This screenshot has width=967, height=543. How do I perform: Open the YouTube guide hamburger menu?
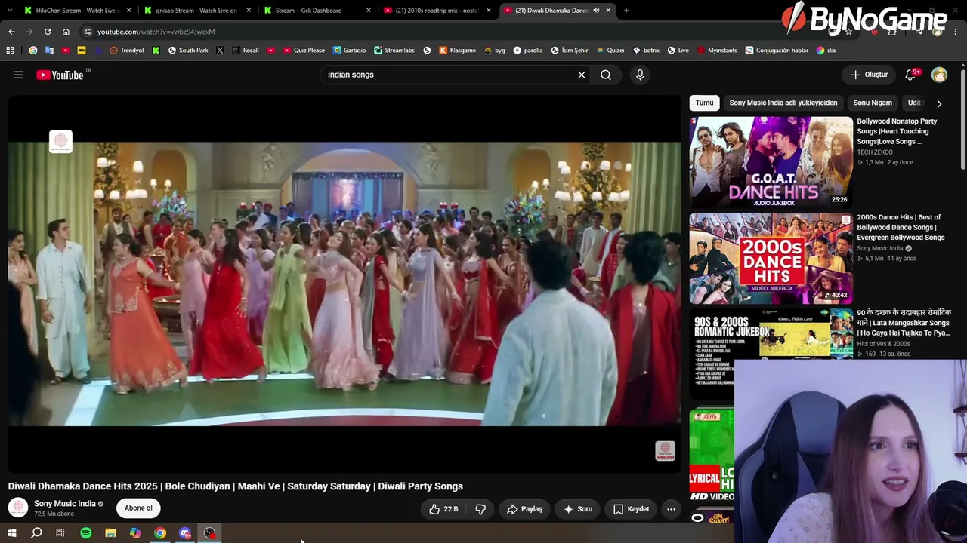click(x=18, y=75)
